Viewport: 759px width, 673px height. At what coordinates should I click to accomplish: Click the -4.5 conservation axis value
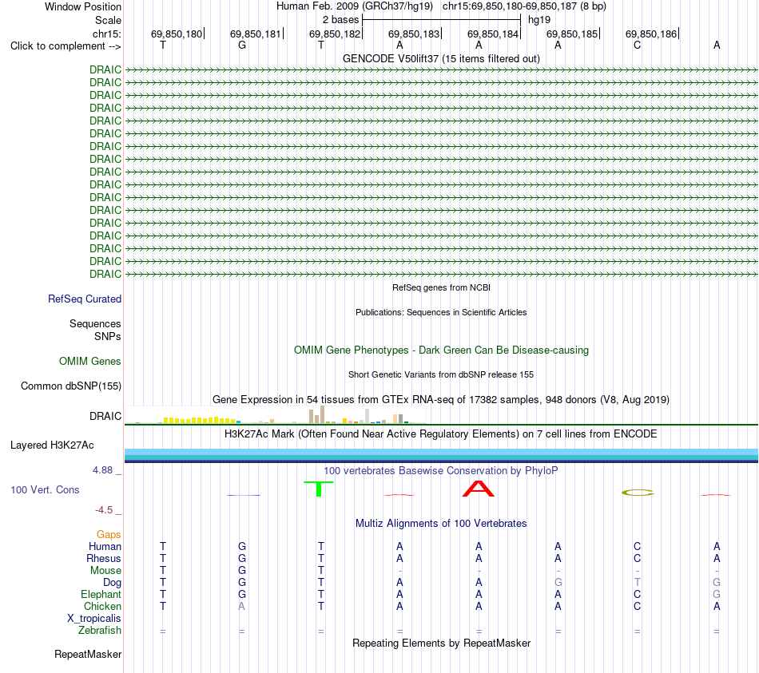click(104, 509)
